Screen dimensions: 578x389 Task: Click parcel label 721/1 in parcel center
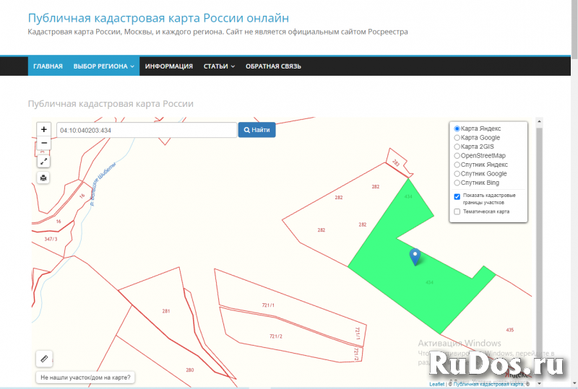click(268, 305)
